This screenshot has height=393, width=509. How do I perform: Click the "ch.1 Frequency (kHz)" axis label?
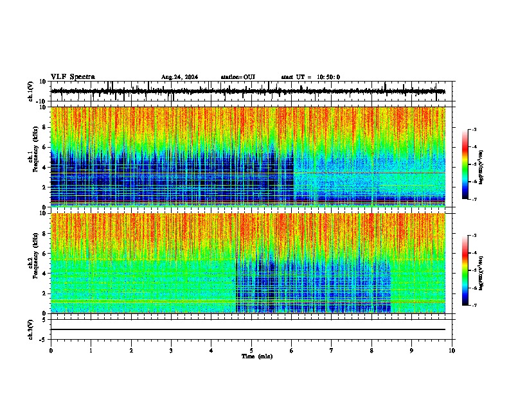(35, 148)
